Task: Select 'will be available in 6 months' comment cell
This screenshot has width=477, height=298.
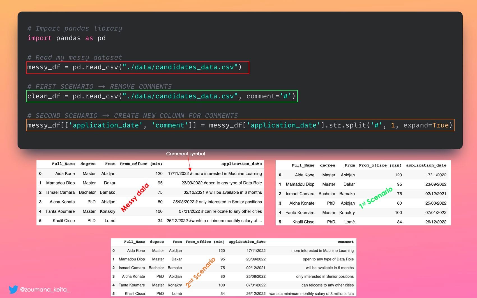Action: [330, 268]
